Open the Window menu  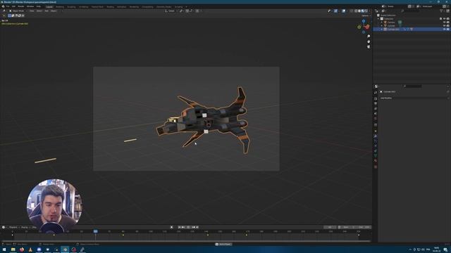[30, 6]
